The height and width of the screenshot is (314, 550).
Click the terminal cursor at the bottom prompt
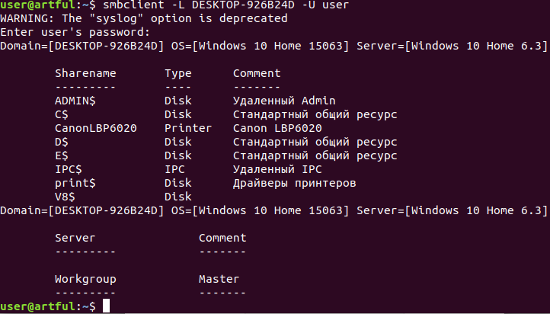tap(107, 306)
